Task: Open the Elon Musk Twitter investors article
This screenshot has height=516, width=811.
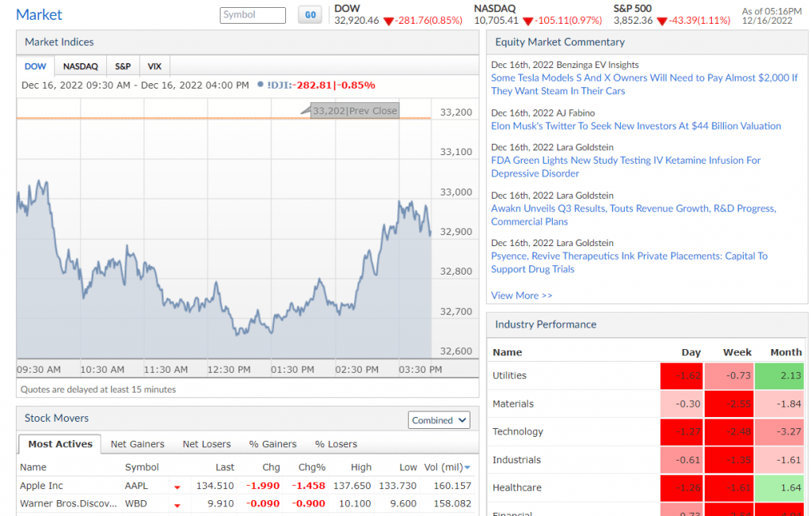Action: [x=635, y=126]
